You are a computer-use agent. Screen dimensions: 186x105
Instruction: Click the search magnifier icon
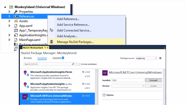tap(73, 64)
